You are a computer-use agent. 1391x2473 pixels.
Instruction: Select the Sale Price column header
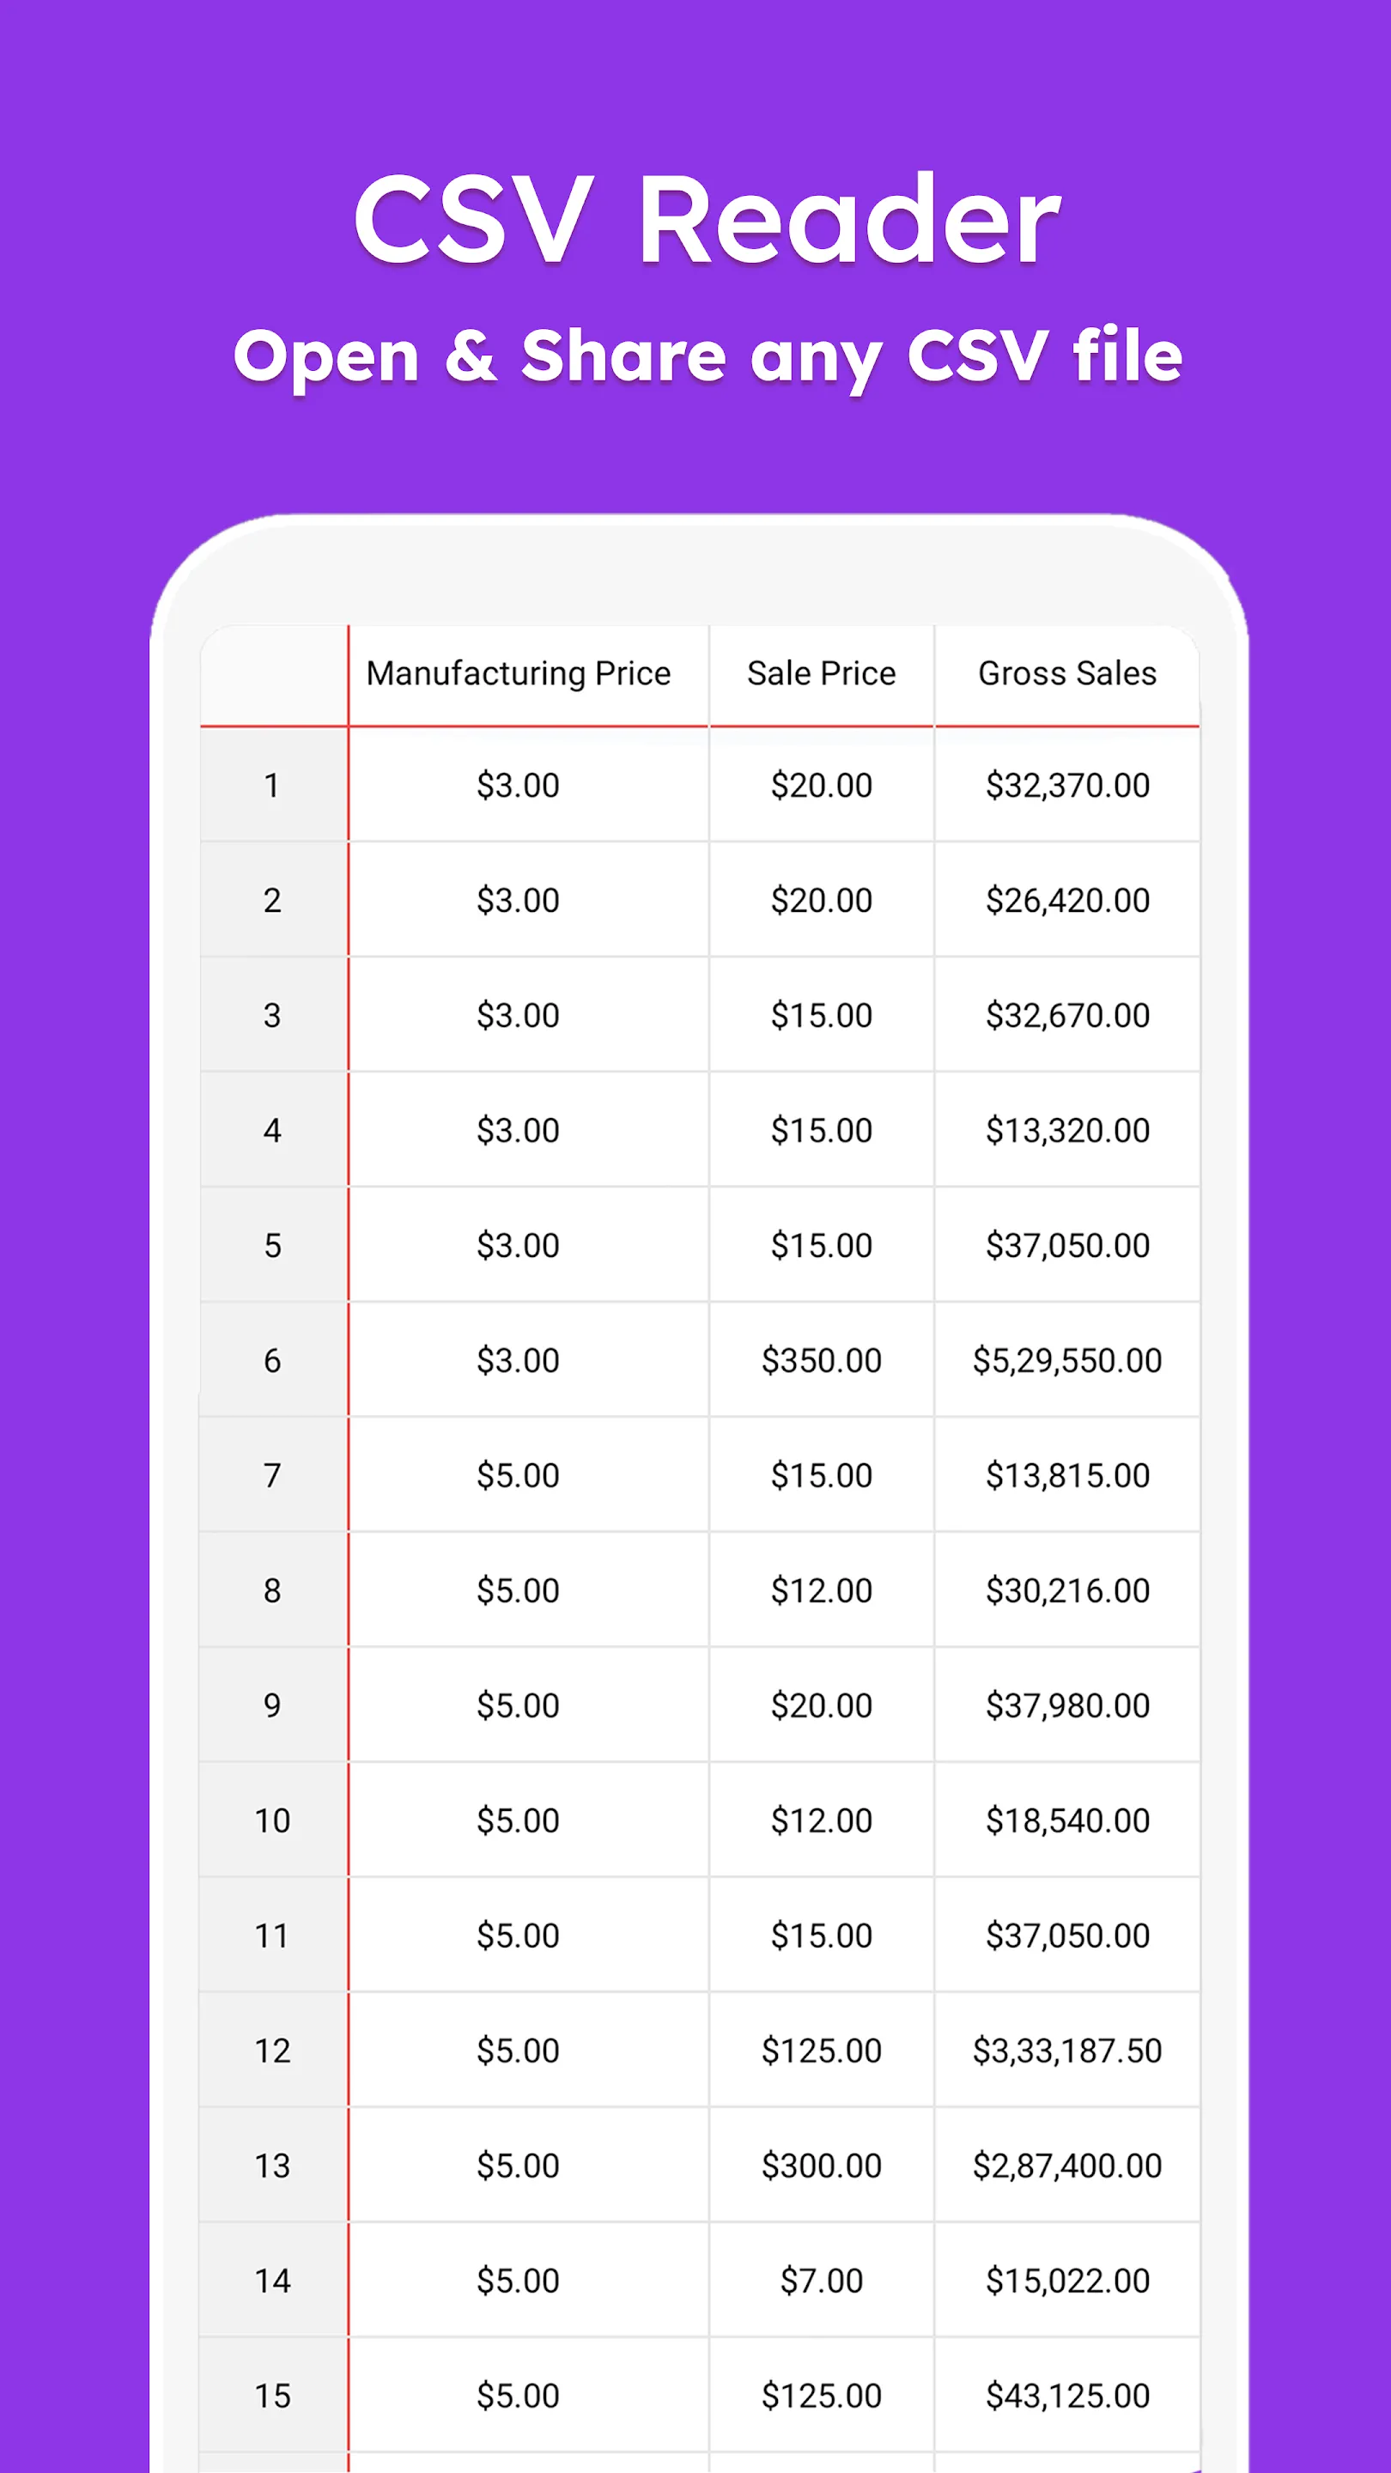click(822, 675)
